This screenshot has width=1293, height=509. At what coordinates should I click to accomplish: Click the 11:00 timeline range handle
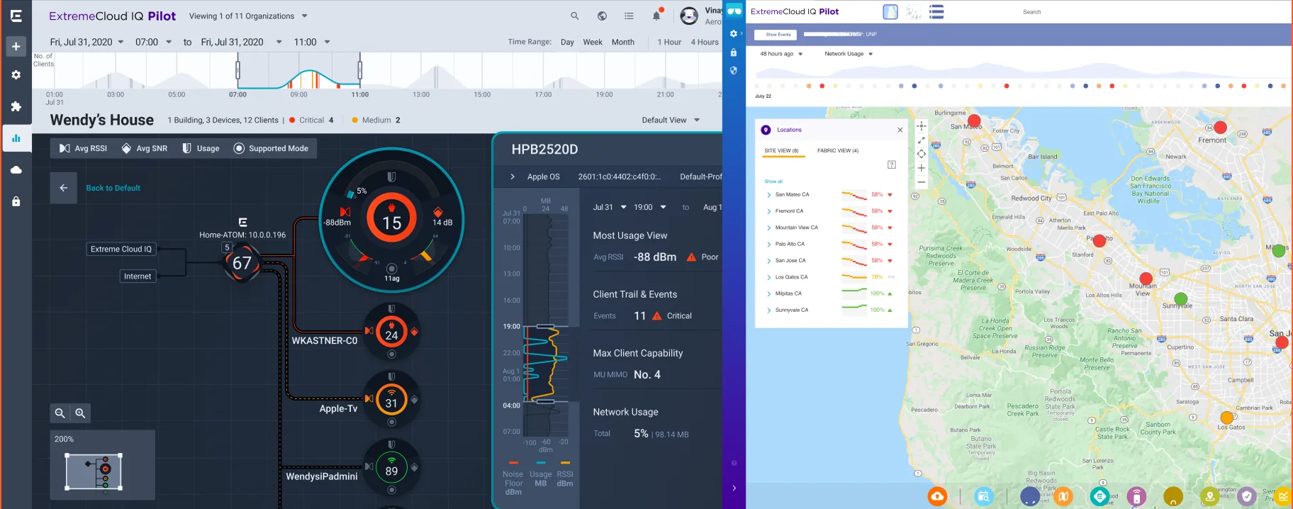(x=360, y=69)
